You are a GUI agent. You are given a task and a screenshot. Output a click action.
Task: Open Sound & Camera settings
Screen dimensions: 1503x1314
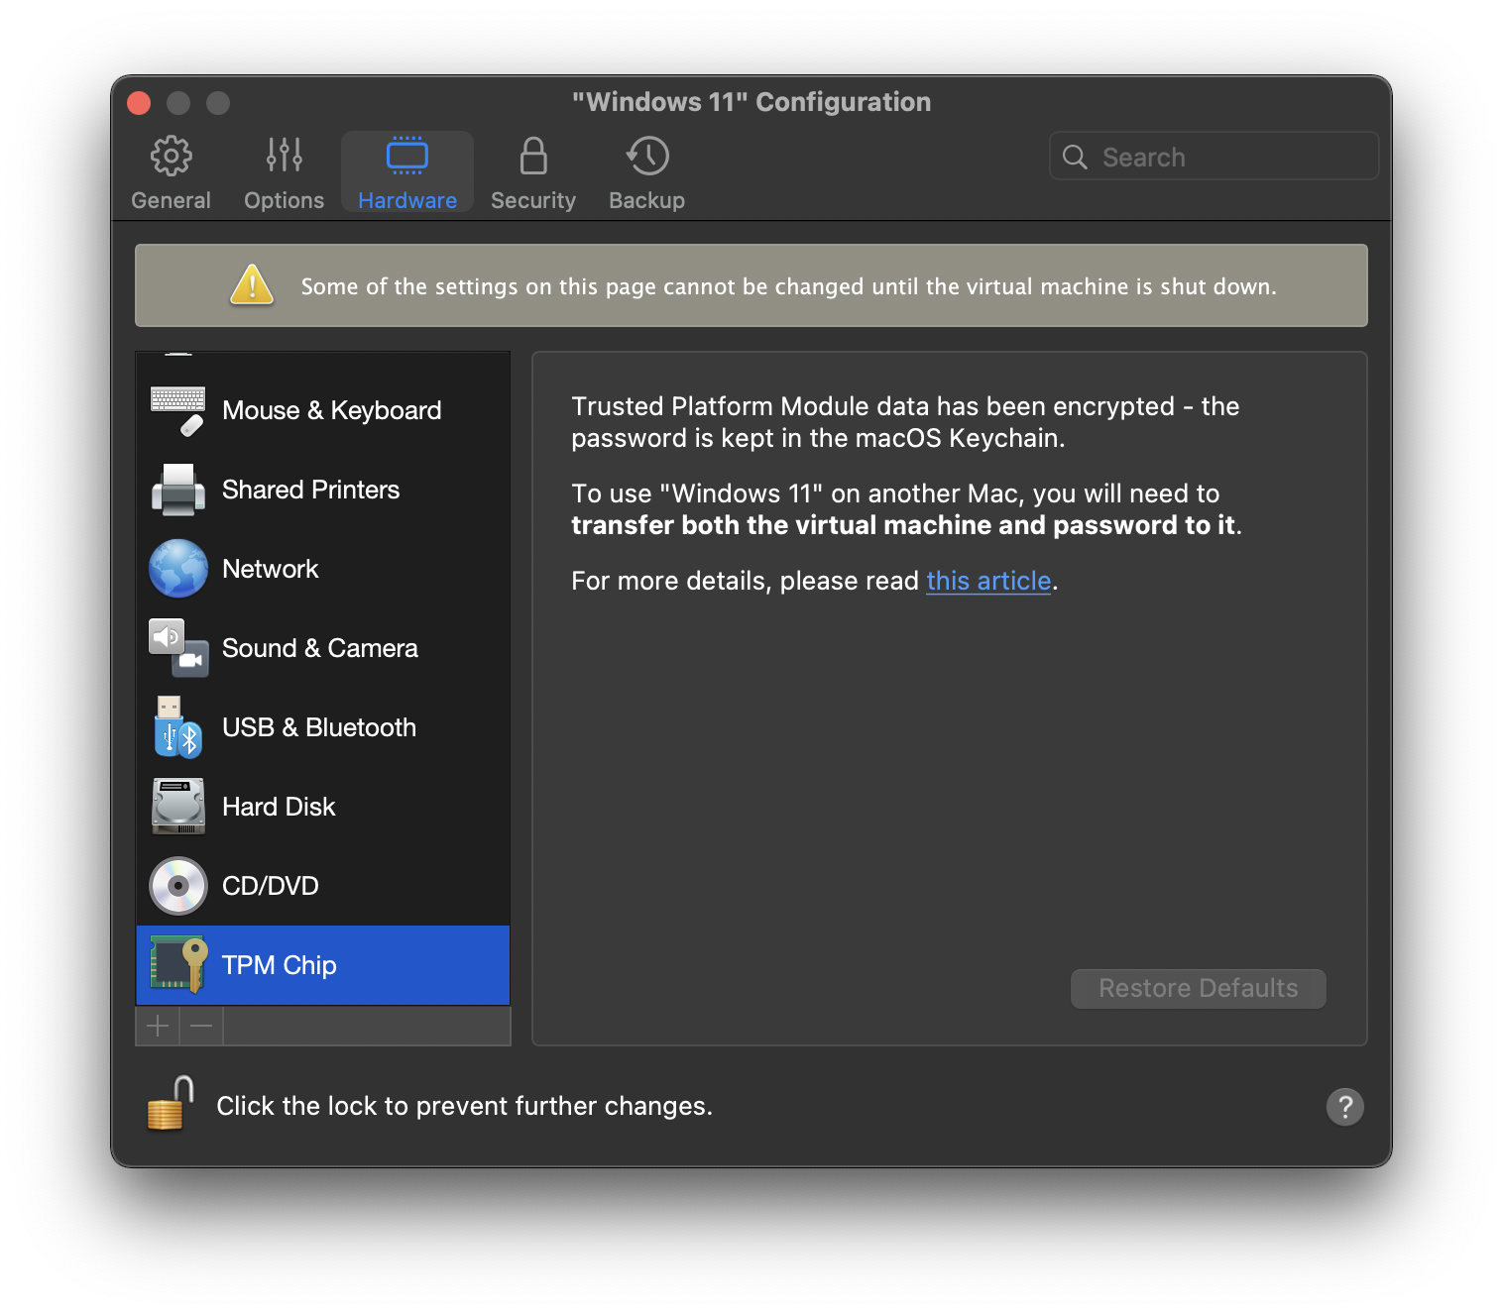(x=319, y=648)
